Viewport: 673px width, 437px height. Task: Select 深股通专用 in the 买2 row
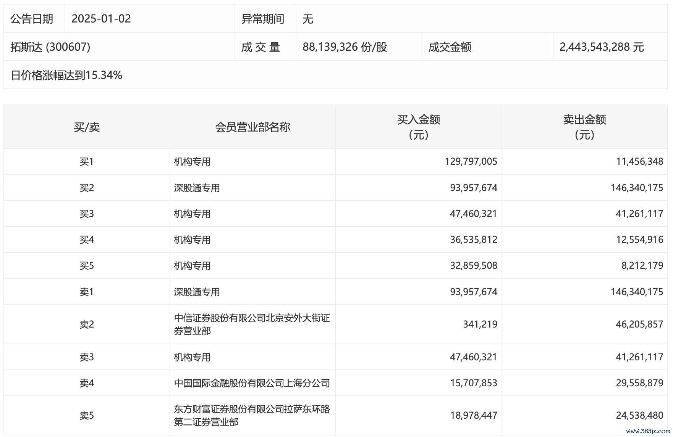click(x=197, y=188)
